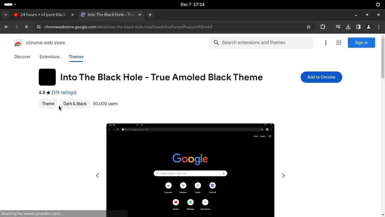Go to the Discover section
This screenshot has width=385, height=217.
coord(22,57)
